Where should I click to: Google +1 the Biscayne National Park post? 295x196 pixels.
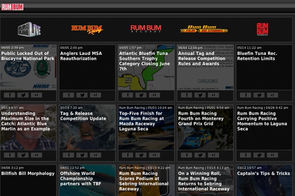[x=36, y=95]
